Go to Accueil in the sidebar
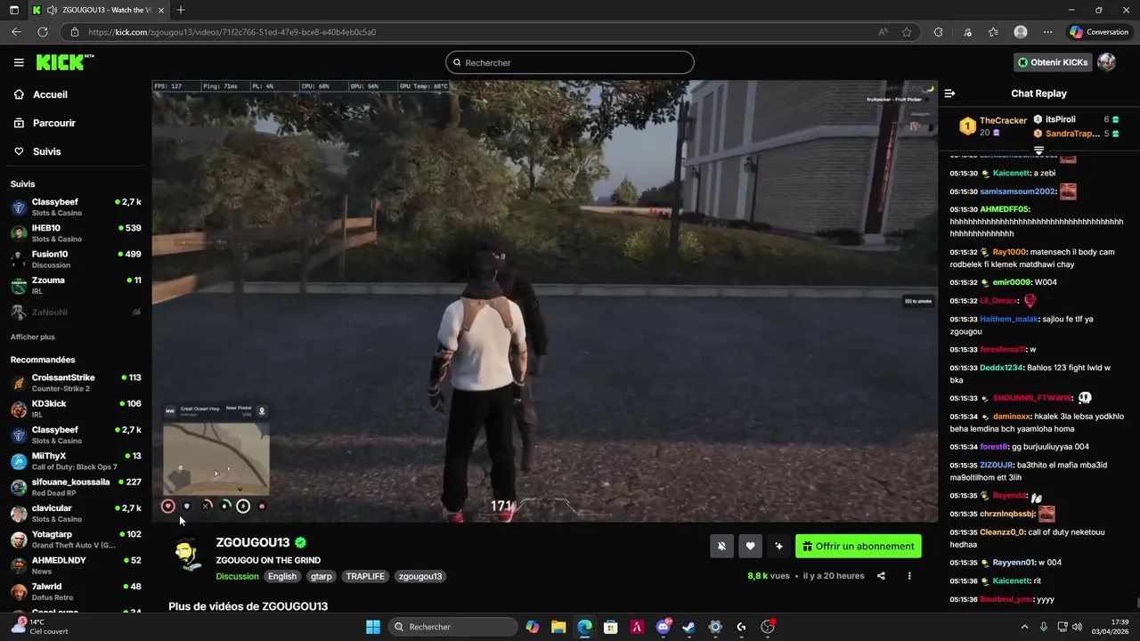1140x641 pixels. click(50, 94)
